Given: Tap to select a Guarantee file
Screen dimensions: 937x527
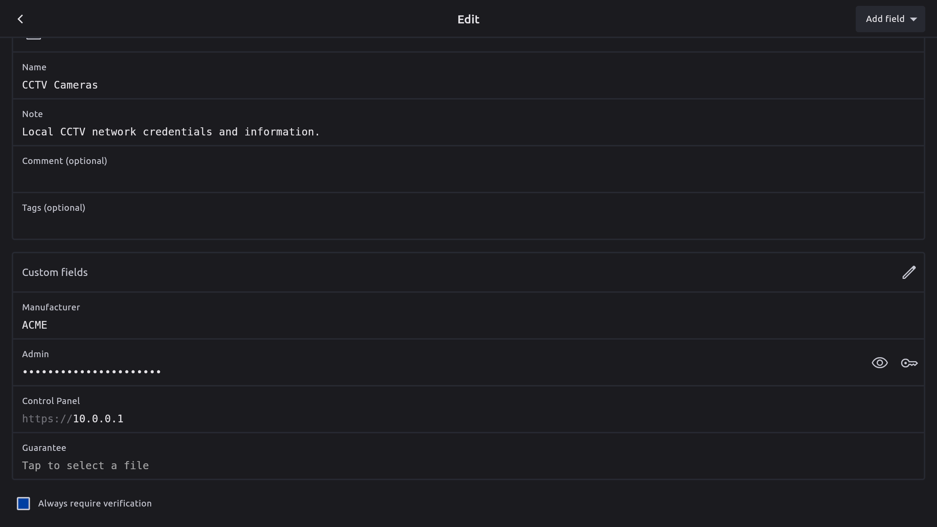Looking at the screenshot, I should tap(86, 466).
